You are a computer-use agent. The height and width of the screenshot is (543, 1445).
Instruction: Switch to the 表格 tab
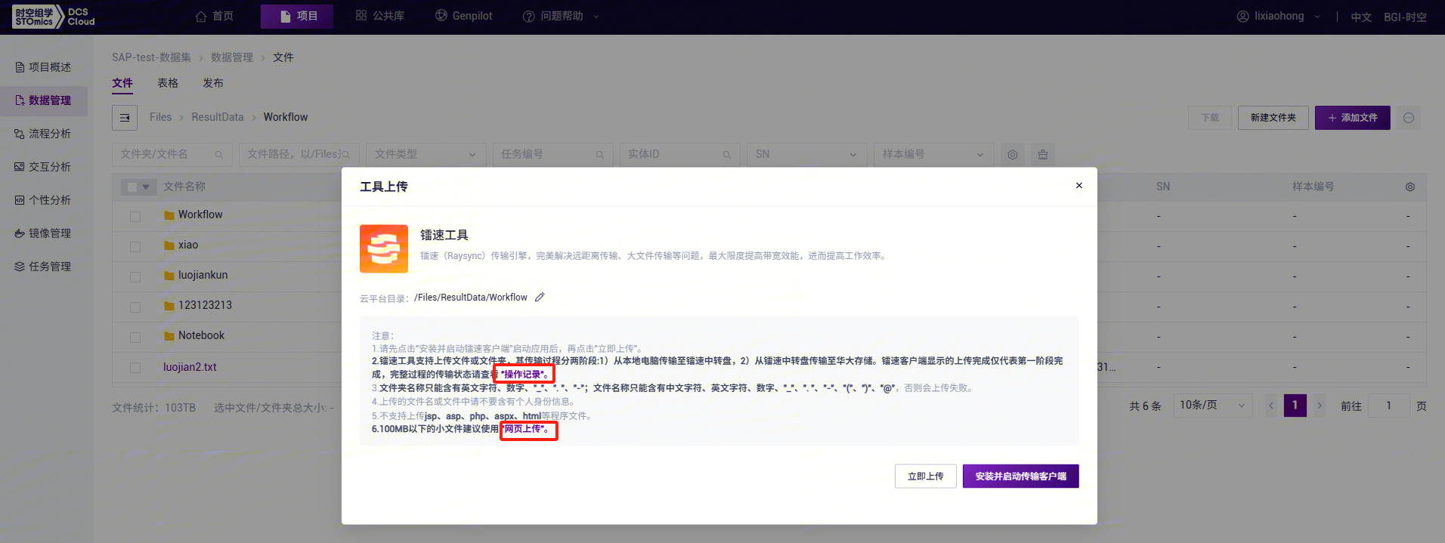pyautogui.click(x=168, y=83)
